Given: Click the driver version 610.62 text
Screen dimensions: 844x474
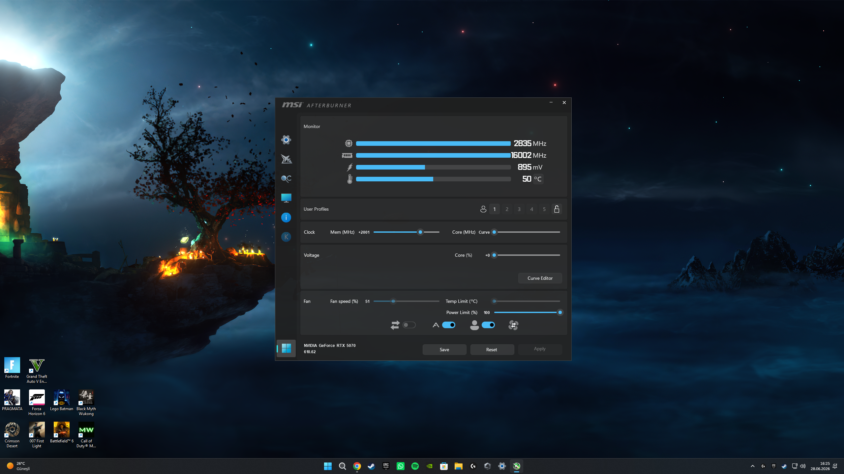Looking at the screenshot, I should coord(310,352).
